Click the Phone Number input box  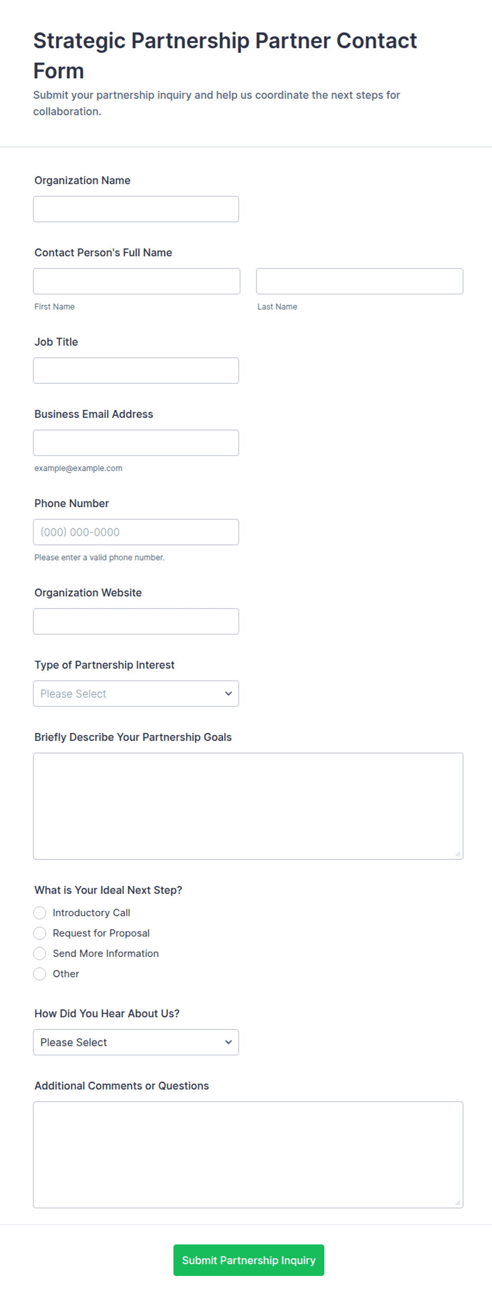pos(136,532)
